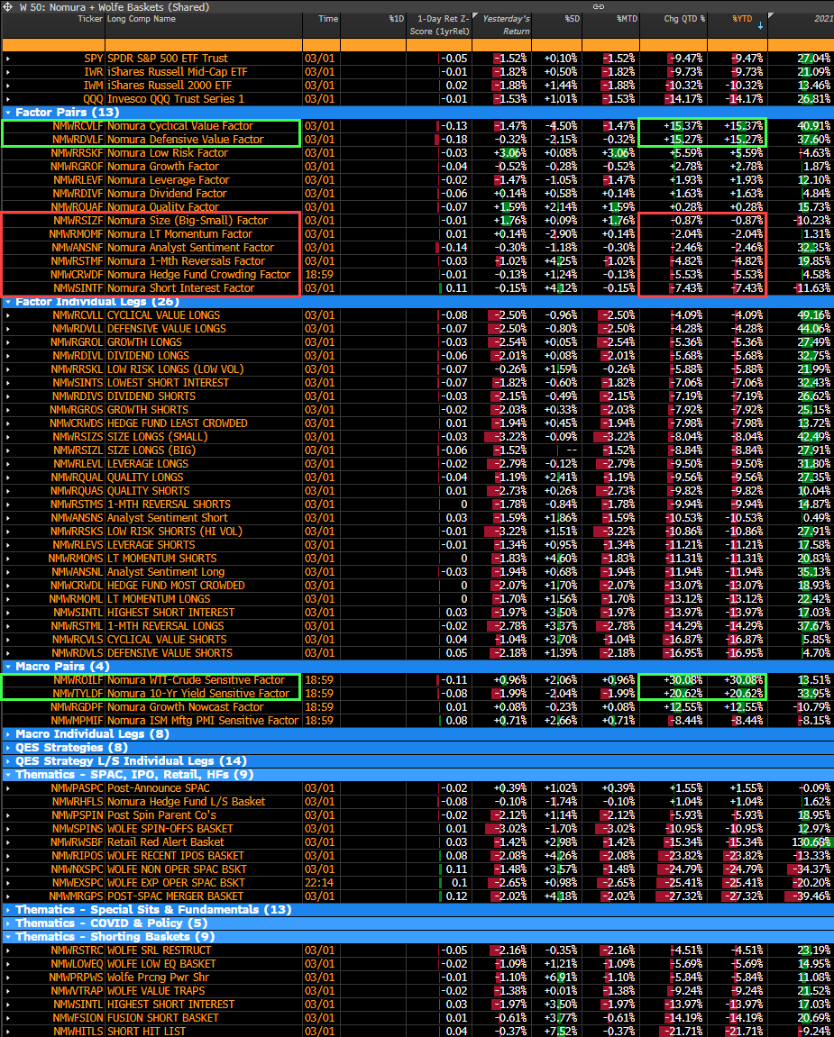Expand Thematics - Special Sits & Fundamentals group
Viewport: 834px width, 1037px height.
pos(8,910)
